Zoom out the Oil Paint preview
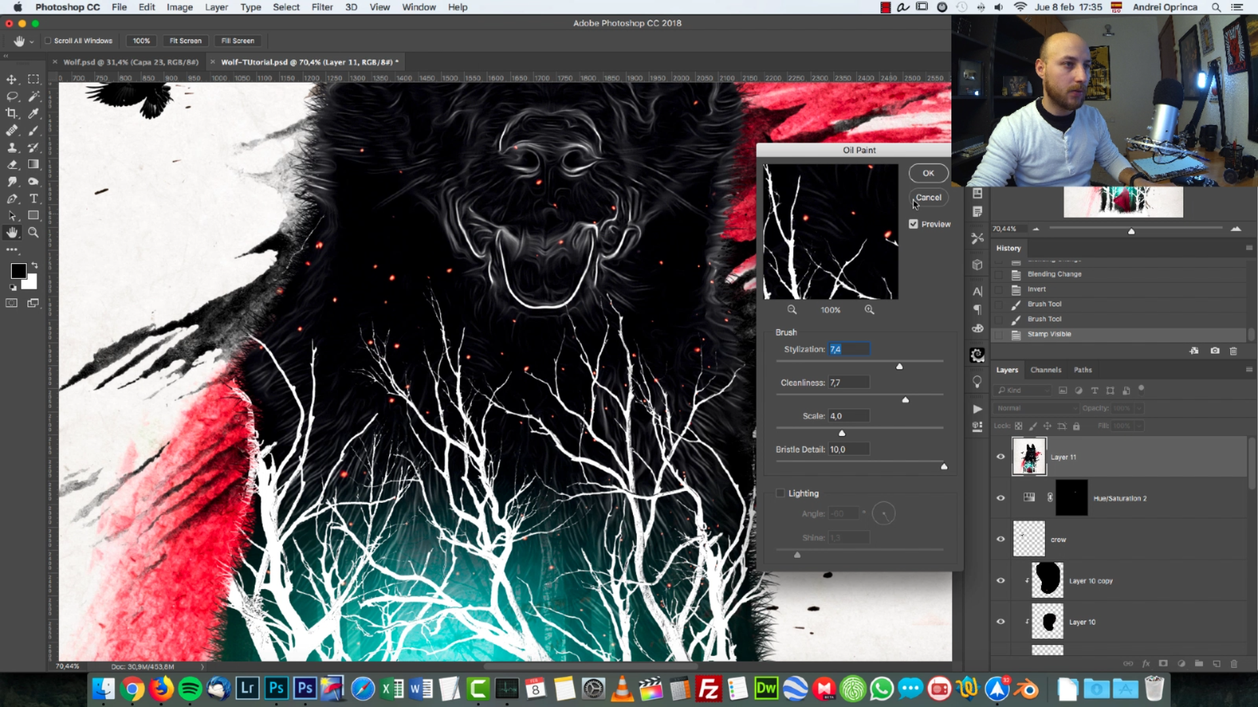This screenshot has height=707, width=1258. tap(791, 310)
